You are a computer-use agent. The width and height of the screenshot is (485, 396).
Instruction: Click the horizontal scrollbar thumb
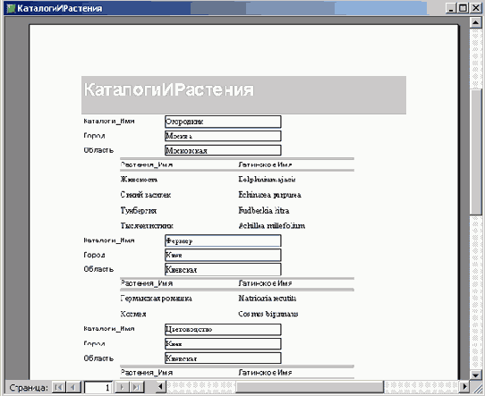tap(310, 387)
